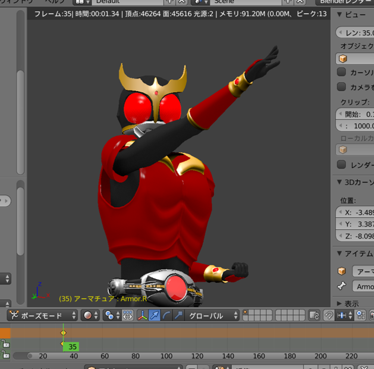Screen dimensions: 374x369
Task: Toggle the lower channel lock icon
Action: (5, 355)
